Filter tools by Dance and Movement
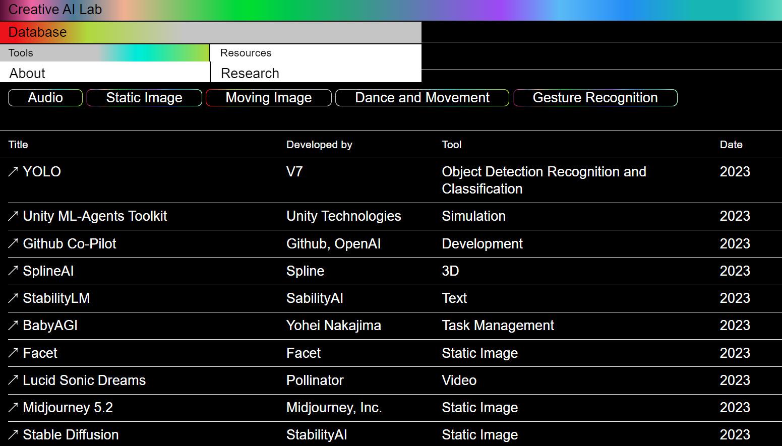782x446 pixels. tap(423, 98)
